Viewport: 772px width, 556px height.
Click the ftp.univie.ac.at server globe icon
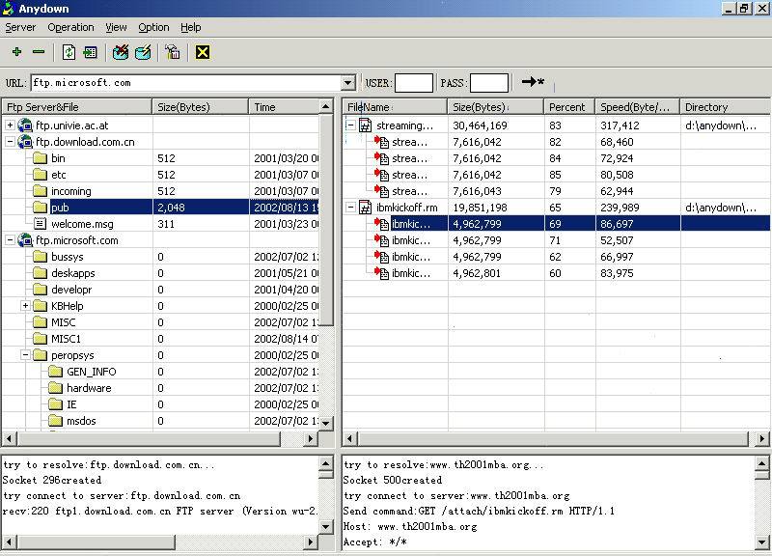point(25,125)
